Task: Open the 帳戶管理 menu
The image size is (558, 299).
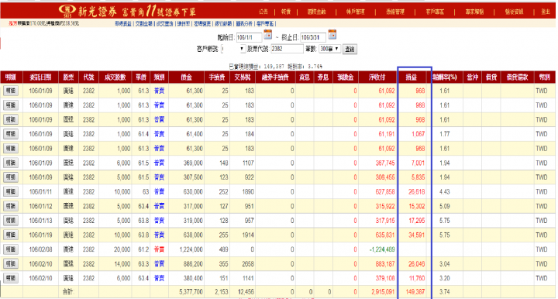Action: point(355,12)
